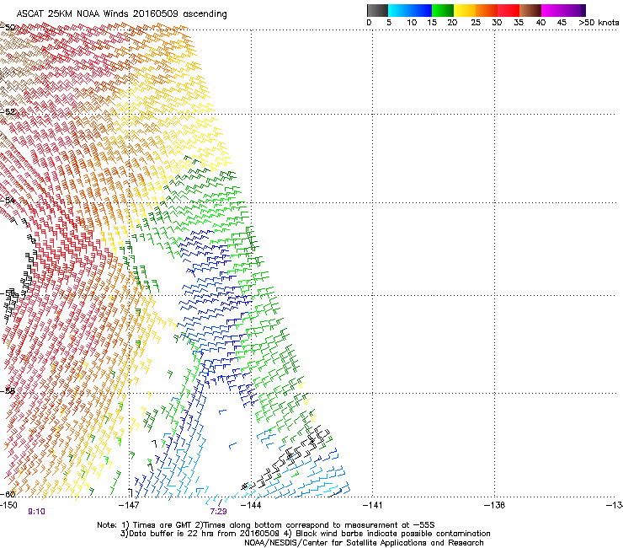Select the green 15-20 knots legend color segment
The width and height of the screenshot is (623, 548).
[x=443, y=10]
